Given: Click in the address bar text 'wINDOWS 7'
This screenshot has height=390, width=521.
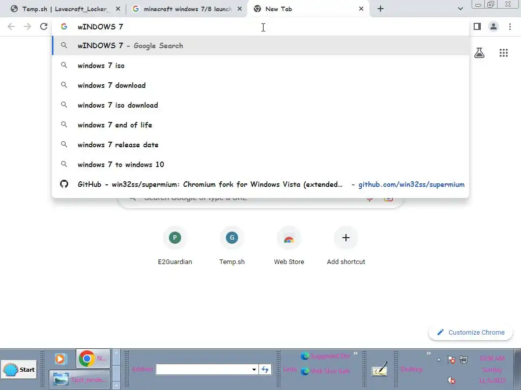Looking at the screenshot, I should point(100,27).
